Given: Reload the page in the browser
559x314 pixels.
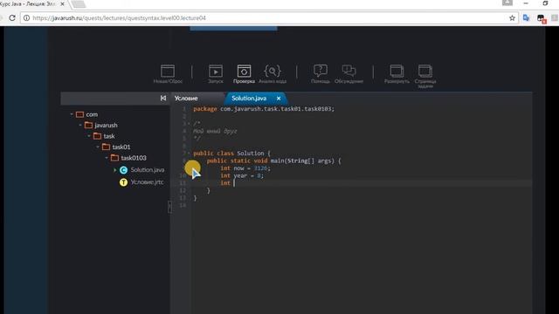Looking at the screenshot, I should coord(11,17).
